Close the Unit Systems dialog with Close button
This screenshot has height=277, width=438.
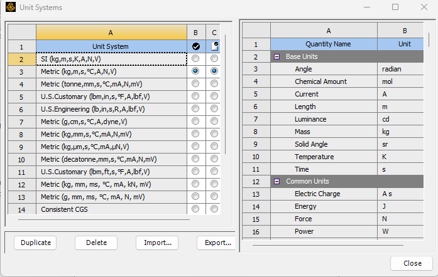[x=412, y=263]
